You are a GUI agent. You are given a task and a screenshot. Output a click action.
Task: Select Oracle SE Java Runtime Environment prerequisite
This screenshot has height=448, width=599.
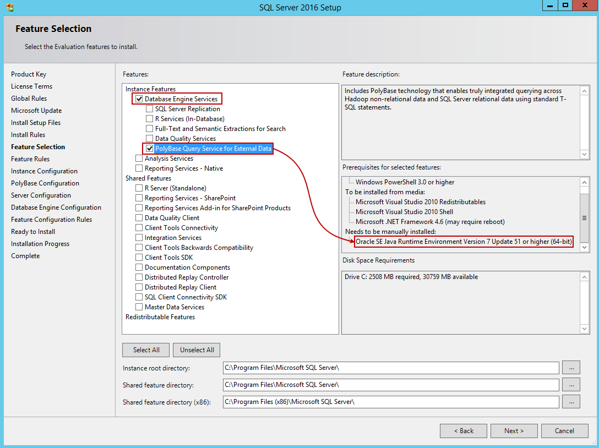(x=464, y=242)
